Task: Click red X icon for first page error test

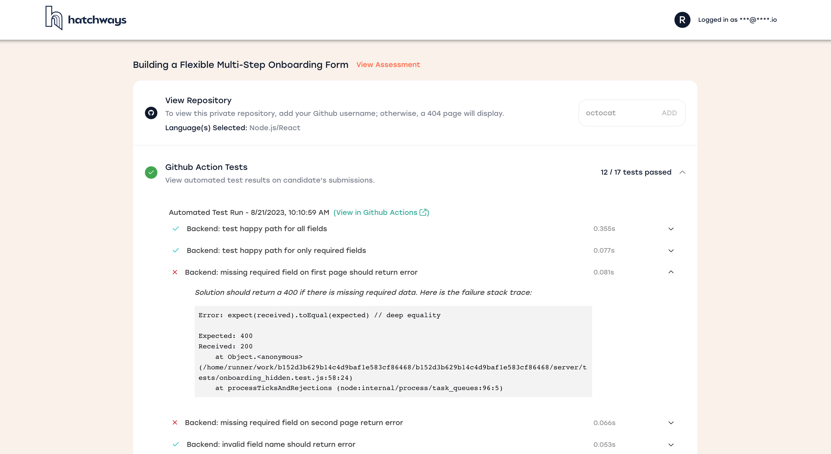Action: pyautogui.click(x=175, y=272)
